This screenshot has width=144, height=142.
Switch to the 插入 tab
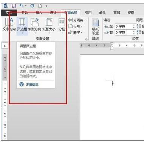pyautogui.click(x=39, y=13)
